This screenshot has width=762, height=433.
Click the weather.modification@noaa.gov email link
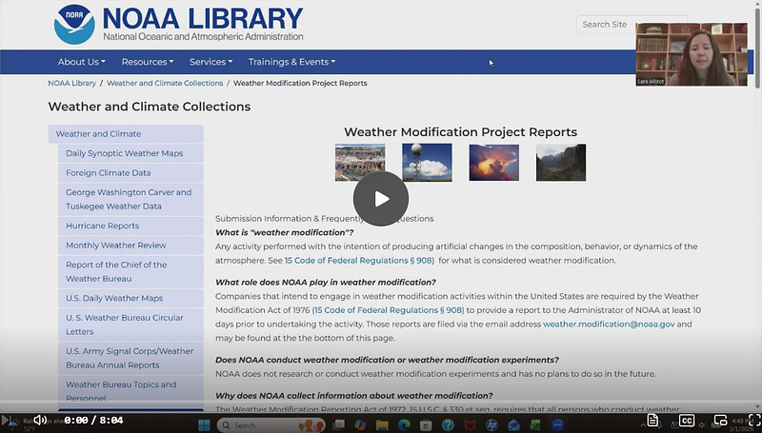609,325
